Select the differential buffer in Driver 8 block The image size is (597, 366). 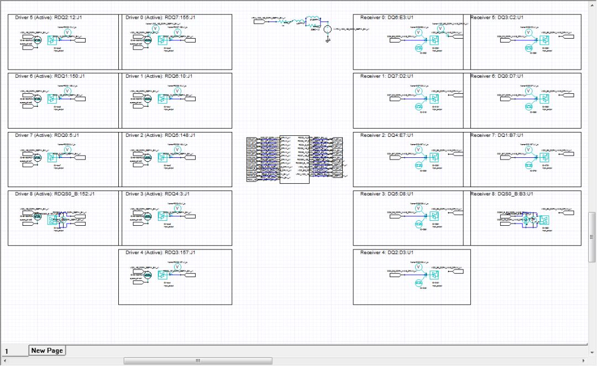[x=52, y=220]
